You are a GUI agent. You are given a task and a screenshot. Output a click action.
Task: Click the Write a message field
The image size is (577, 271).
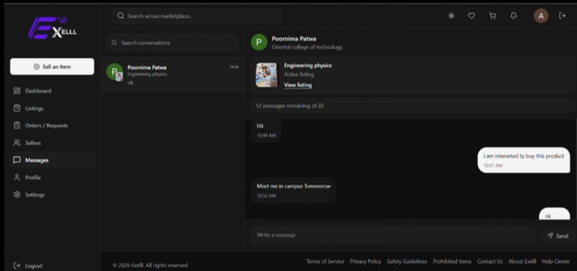coord(392,235)
